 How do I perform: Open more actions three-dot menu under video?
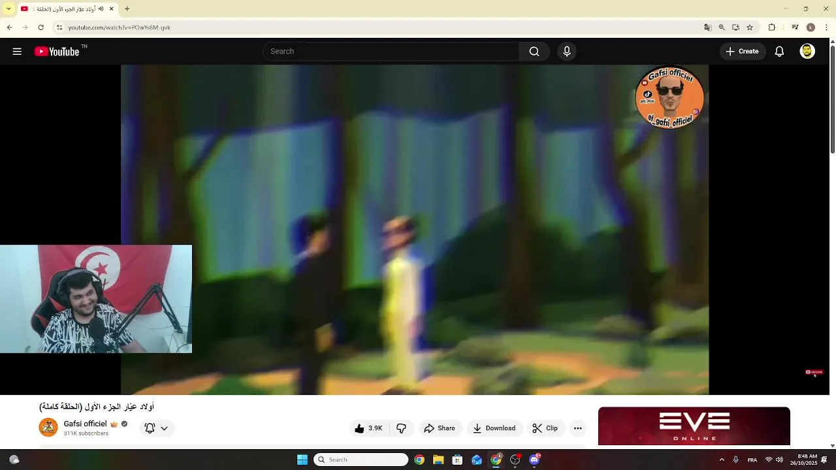pyautogui.click(x=577, y=428)
